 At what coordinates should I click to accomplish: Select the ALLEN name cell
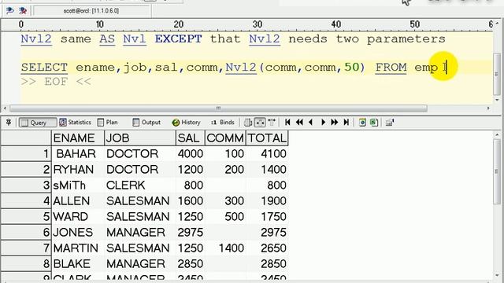coord(78,201)
